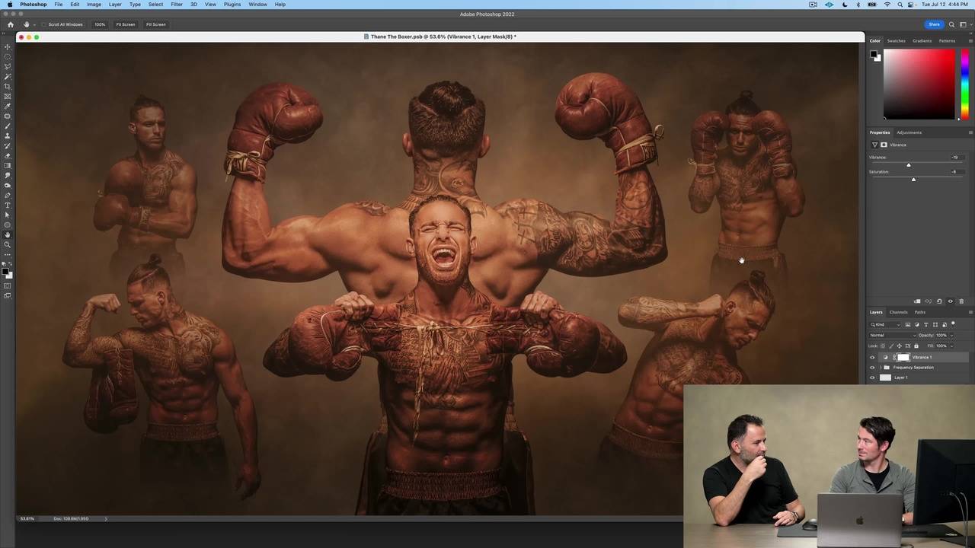Switch to the Adjustments tab
Viewport: 975px width, 548px height.
click(x=909, y=132)
